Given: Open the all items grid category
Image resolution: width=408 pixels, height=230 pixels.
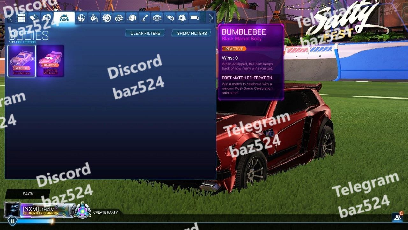Looking at the screenshot, I should tap(21, 18).
